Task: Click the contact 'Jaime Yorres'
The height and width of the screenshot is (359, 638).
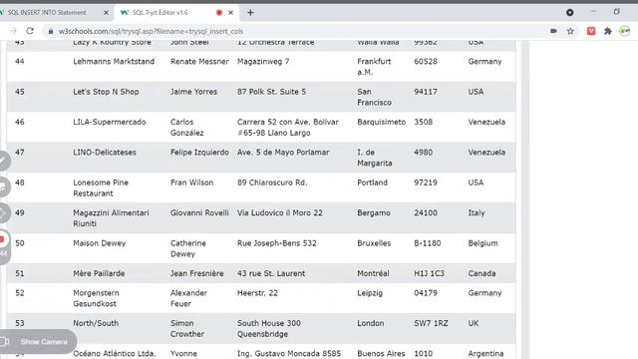Action: click(x=193, y=92)
